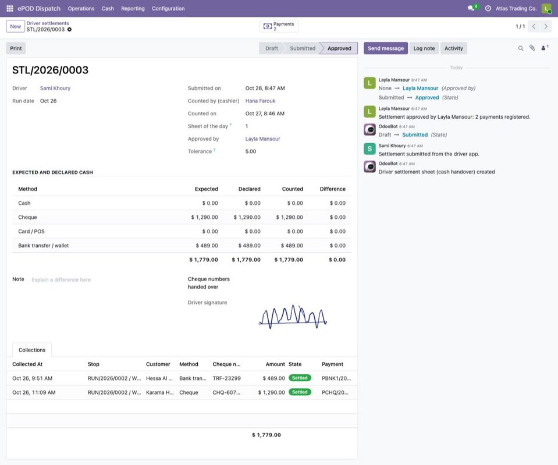Switch company via Atlas Trading Co.
Screen dimensions: 558x465
pyautogui.click(x=516, y=9)
